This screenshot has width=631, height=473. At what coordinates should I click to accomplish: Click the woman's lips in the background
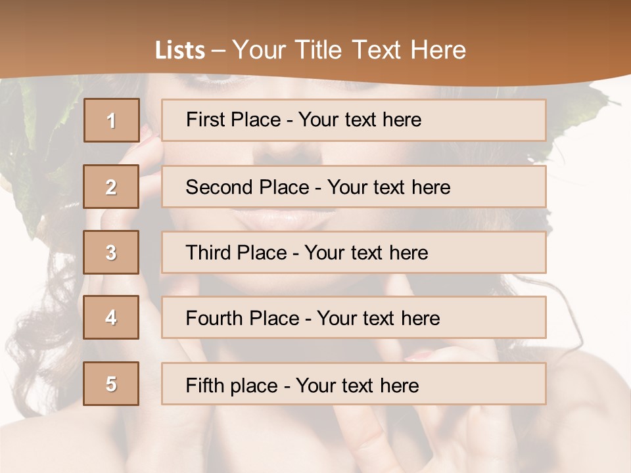point(289,218)
